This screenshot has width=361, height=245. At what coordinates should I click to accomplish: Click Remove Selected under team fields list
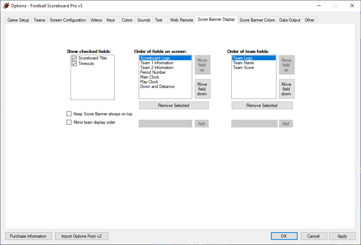pos(262,106)
